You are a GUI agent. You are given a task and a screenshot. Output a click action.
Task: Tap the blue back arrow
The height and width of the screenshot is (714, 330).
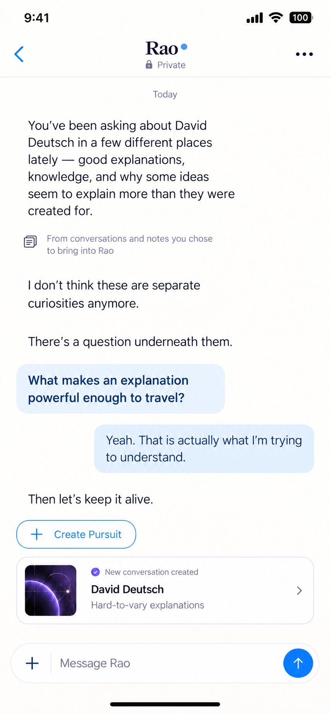pyautogui.click(x=19, y=54)
